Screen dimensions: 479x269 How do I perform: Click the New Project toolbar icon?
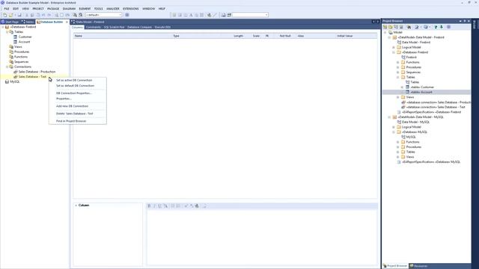[5, 15]
